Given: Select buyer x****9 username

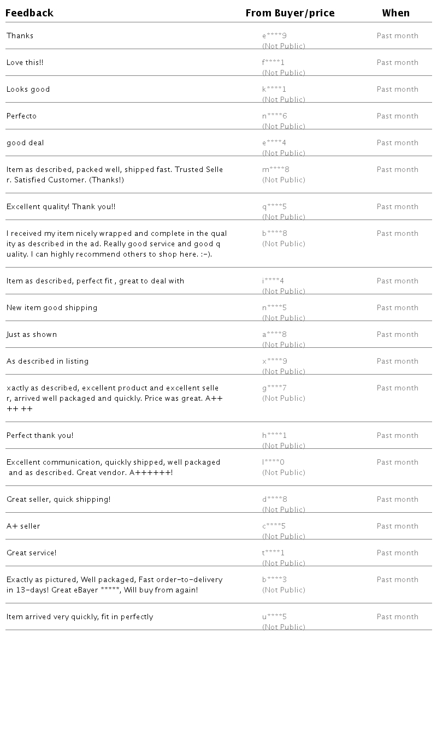Looking at the screenshot, I should pos(274,361).
